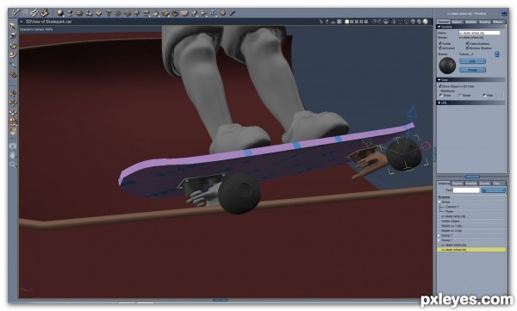517x311 pixels.
Task: Click the Name input field
Action: coord(479,33)
